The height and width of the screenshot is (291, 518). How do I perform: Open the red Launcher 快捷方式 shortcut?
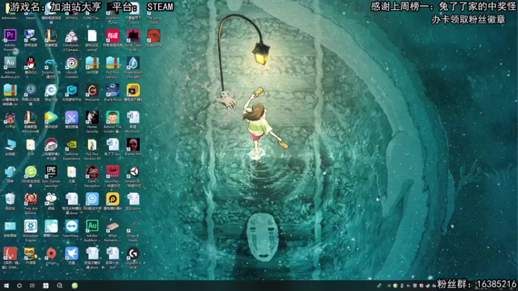[112, 172]
